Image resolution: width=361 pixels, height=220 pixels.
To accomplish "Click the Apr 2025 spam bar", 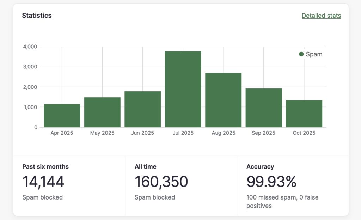I will tap(62, 116).
